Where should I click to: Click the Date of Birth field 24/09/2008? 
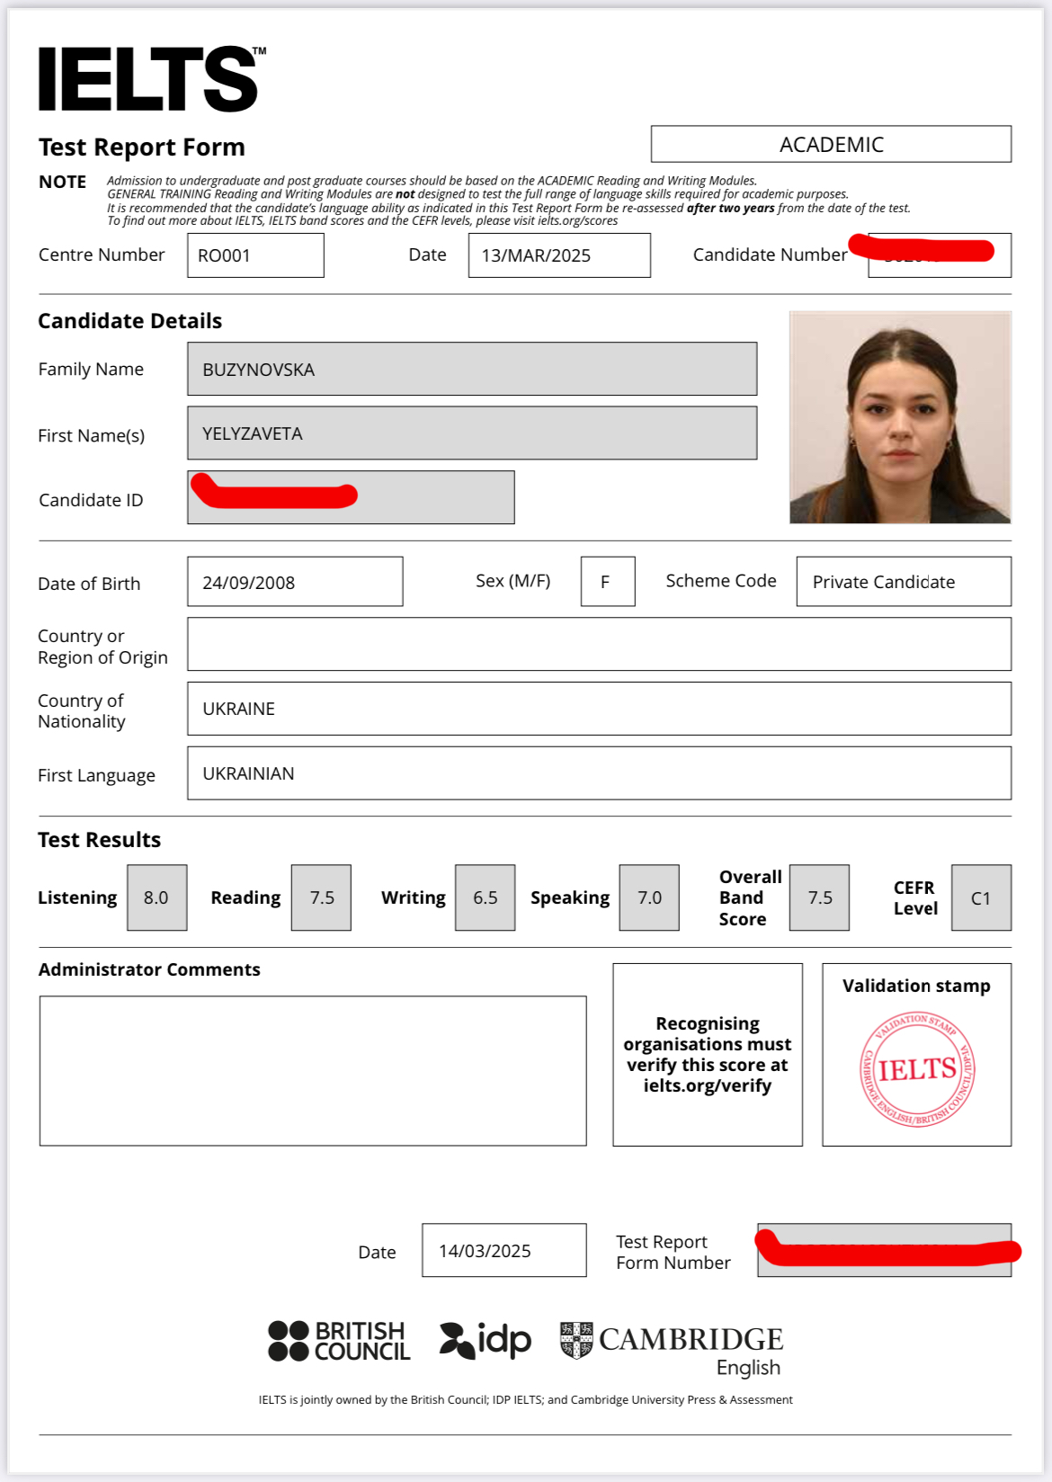[295, 582]
